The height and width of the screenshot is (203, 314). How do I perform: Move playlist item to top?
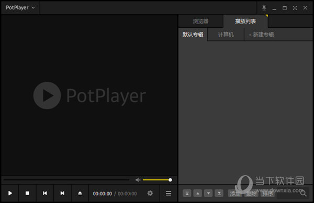[187, 194]
